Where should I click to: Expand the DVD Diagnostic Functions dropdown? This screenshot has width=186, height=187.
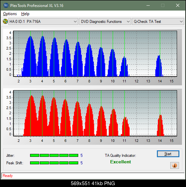coord(105,22)
